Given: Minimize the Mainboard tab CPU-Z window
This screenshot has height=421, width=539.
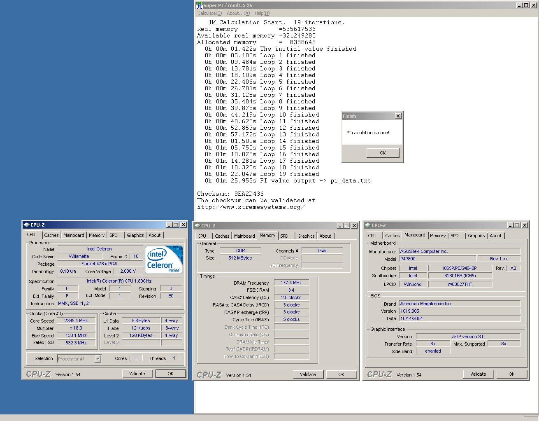Looking at the screenshot, I should pyautogui.click(x=511, y=225).
